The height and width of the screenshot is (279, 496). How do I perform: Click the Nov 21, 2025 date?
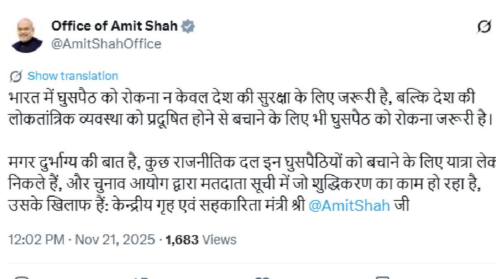click(x=115, y=240)
